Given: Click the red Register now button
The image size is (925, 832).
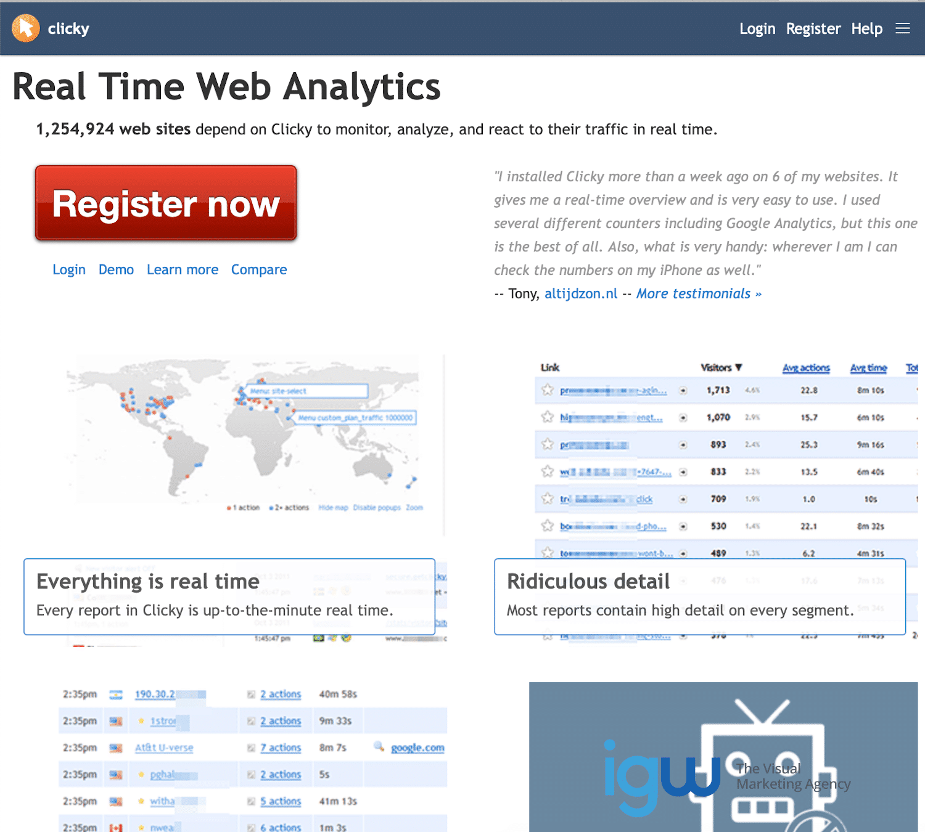Looking at the screenshot, I should 166,203.
